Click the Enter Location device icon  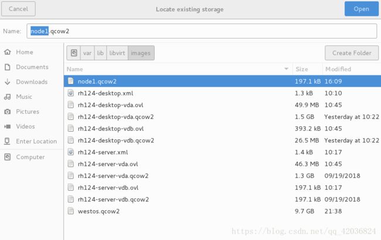point(8,141)
